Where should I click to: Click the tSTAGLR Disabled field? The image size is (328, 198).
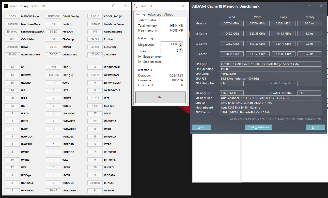point(95,183)
